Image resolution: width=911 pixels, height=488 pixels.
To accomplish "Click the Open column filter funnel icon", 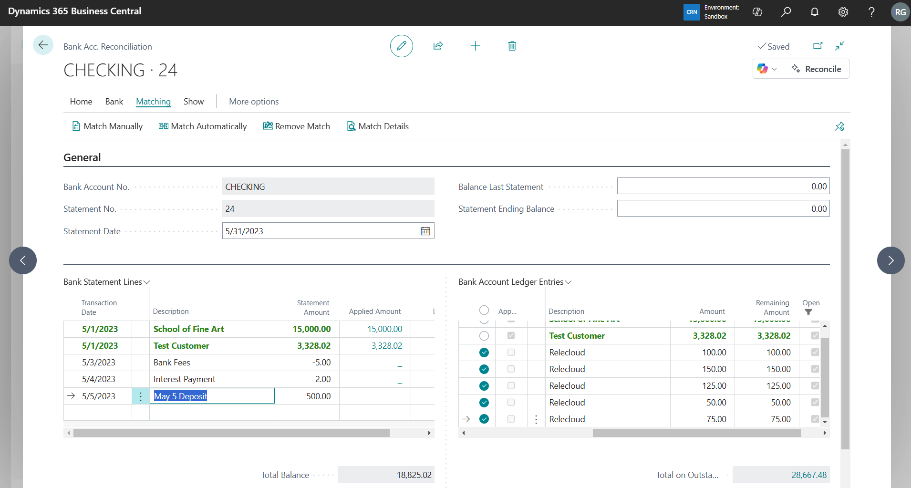I will click(808, 312).
